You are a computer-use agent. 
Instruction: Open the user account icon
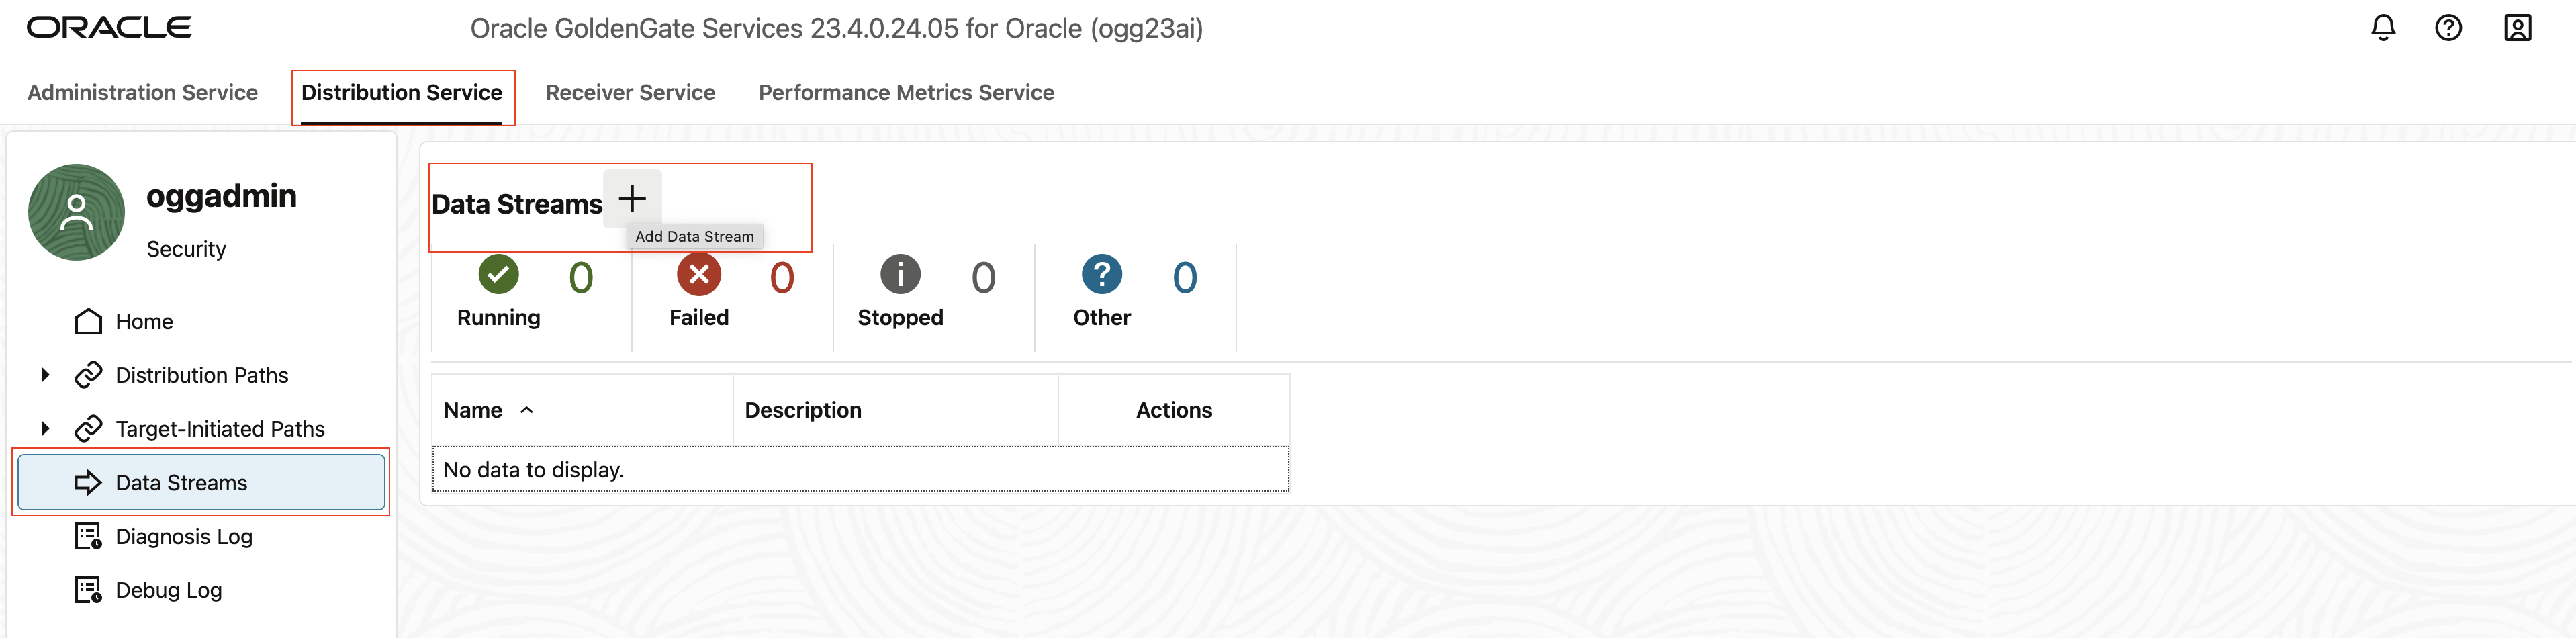2517,28
